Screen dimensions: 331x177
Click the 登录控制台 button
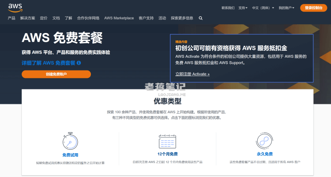pos(313,8)
